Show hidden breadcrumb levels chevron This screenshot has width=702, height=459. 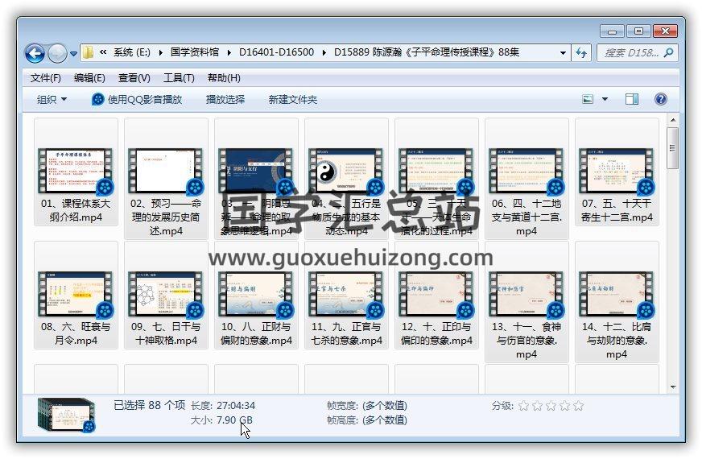pos(103,52)
